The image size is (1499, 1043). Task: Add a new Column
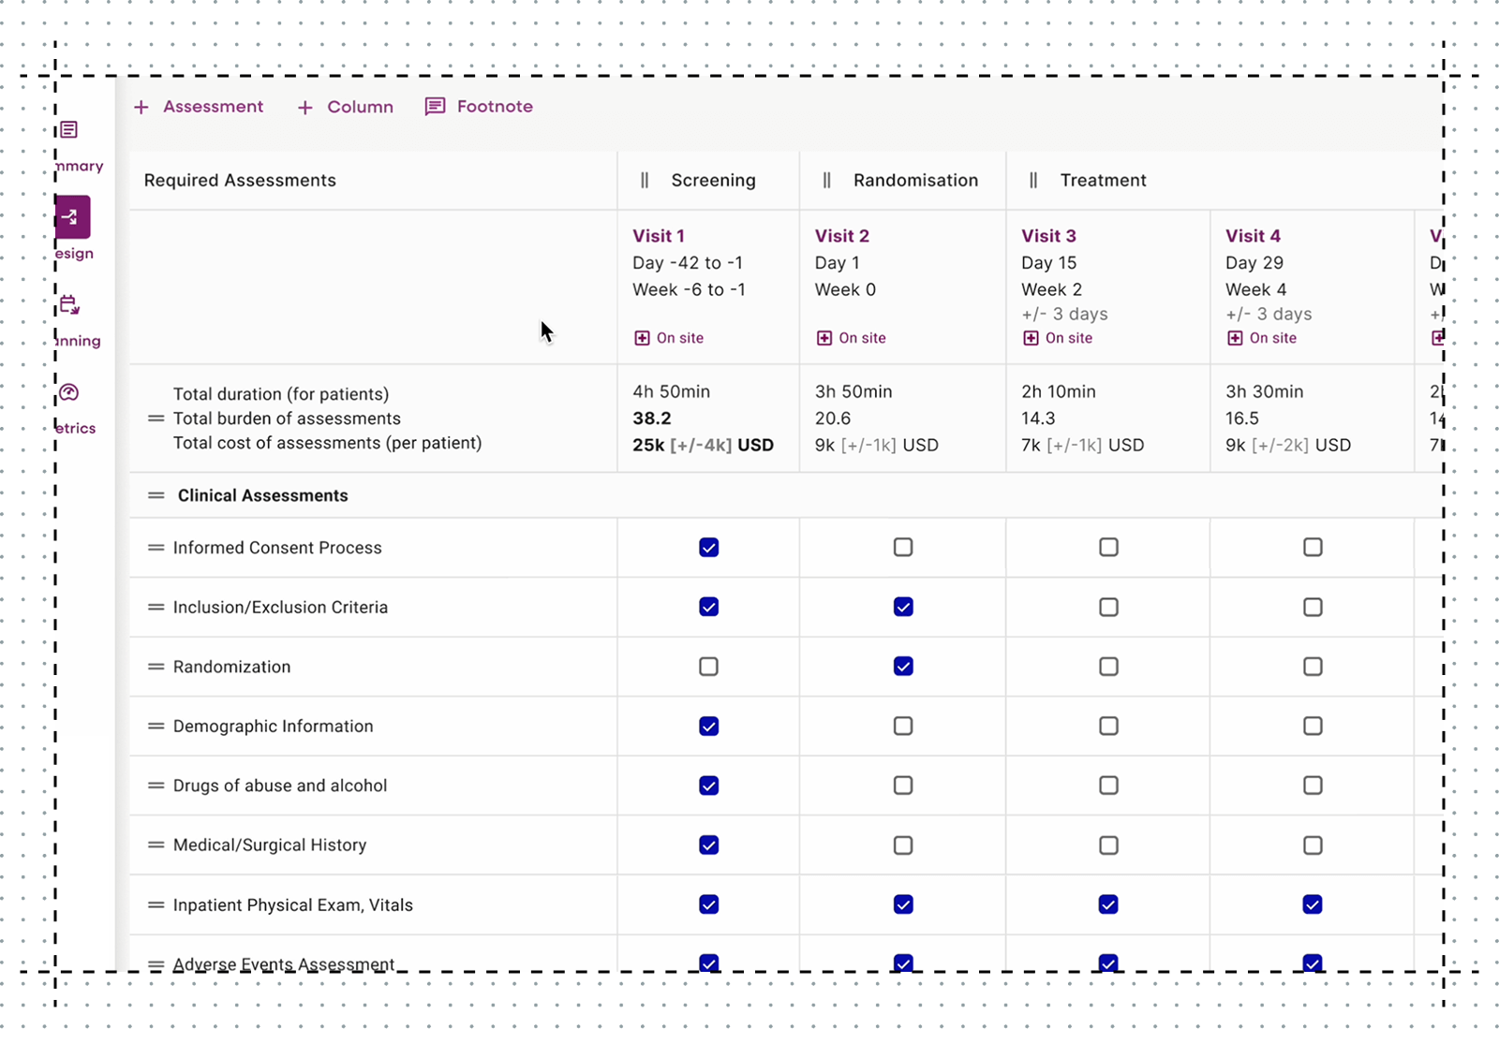coord(346,107)
